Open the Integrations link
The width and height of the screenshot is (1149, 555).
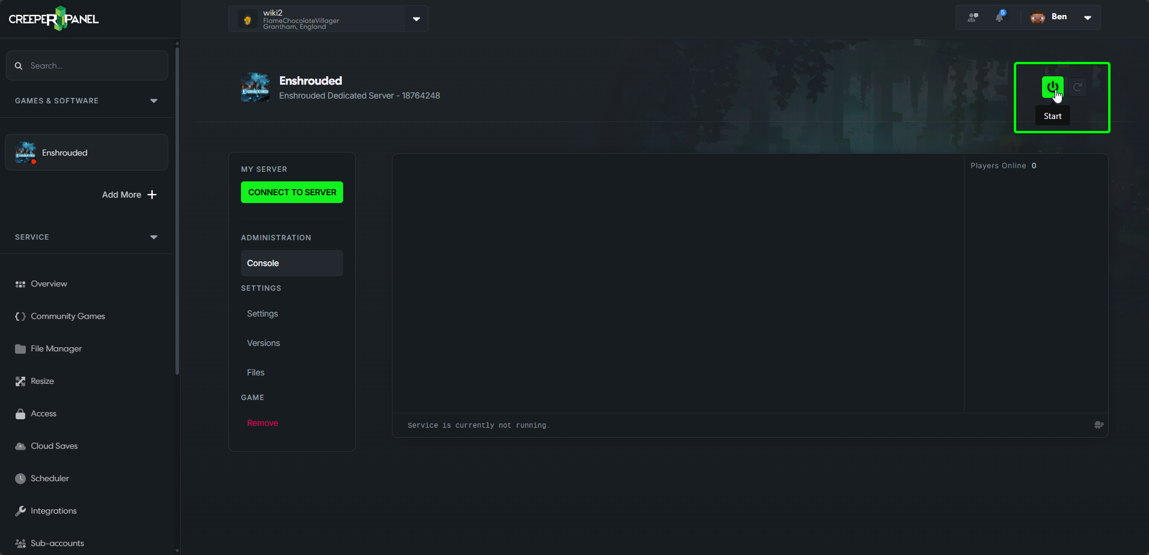[x=53, y=511]
